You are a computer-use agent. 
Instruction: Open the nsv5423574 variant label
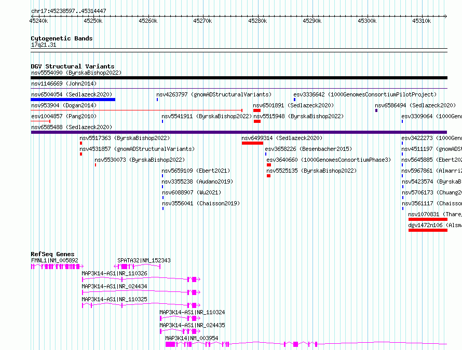coord(432,181)
